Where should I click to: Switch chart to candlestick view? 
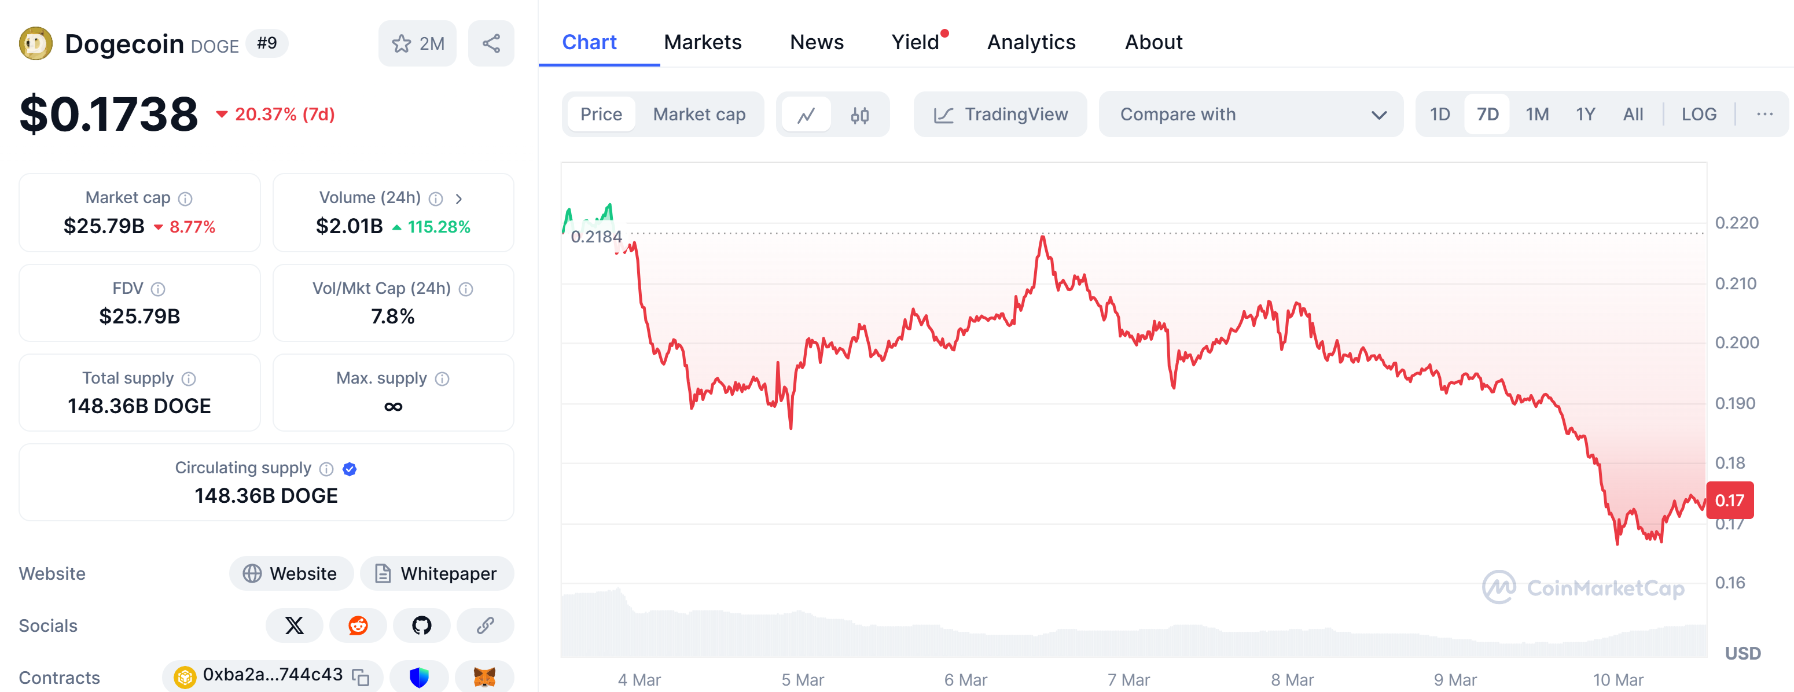click(x=859, y=115)
